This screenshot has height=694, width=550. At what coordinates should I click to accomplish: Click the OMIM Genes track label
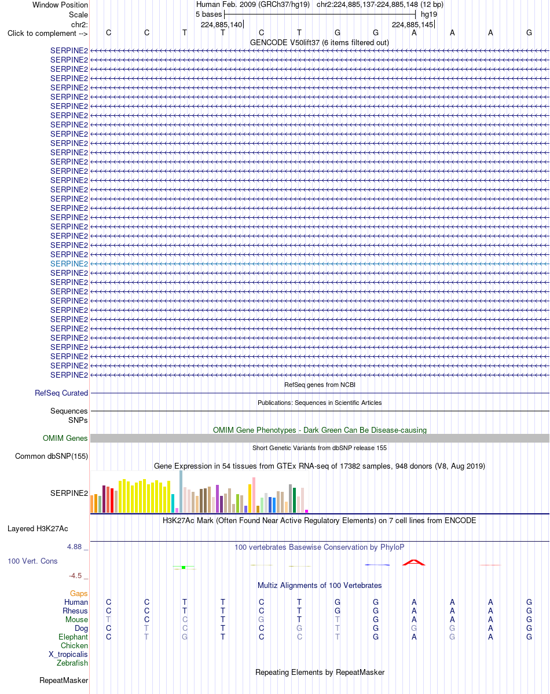65,438
